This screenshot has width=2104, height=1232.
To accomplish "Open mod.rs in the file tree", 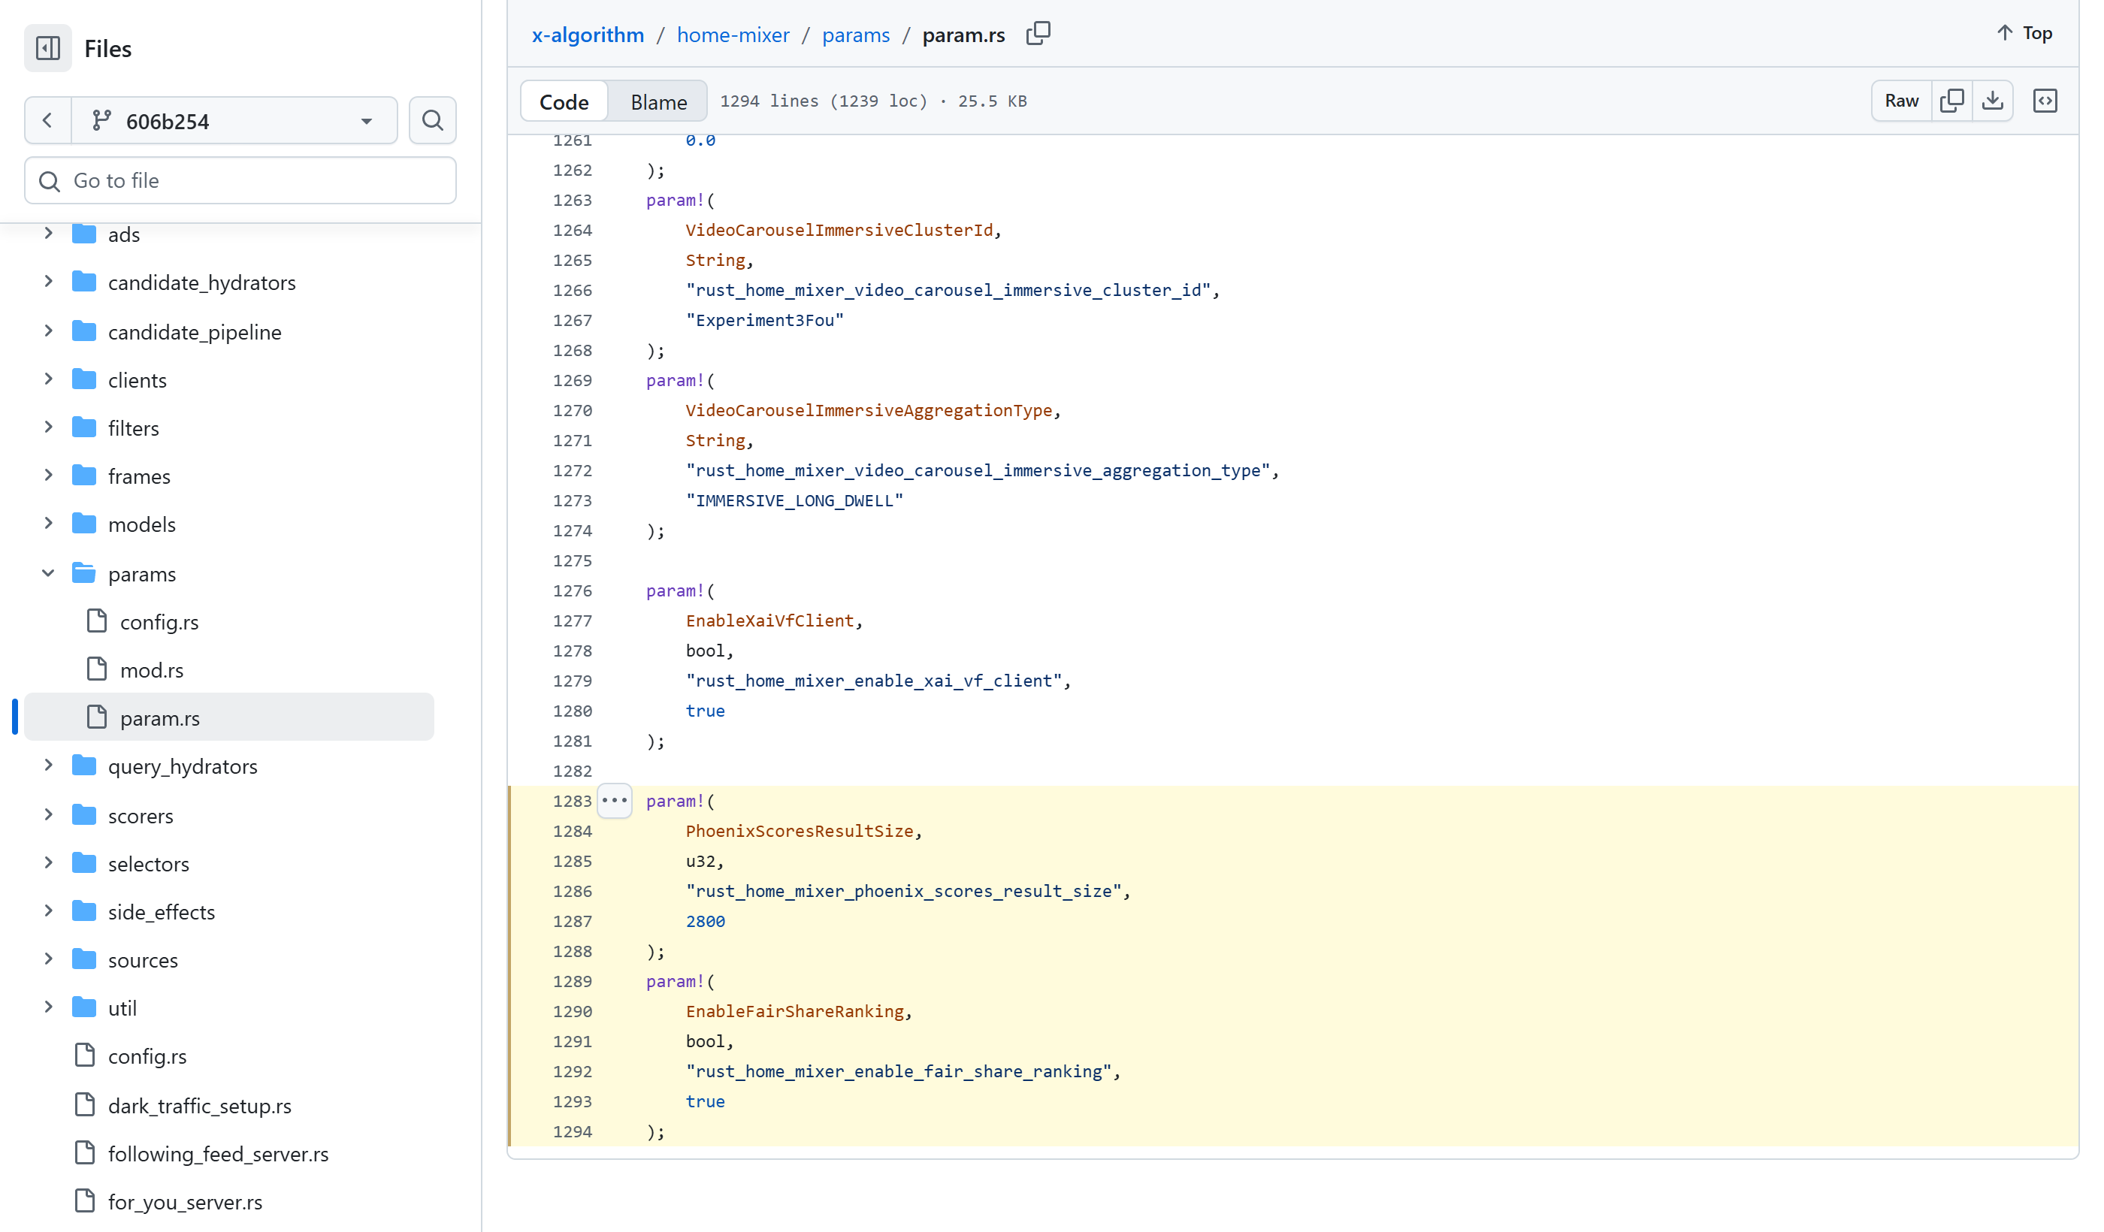I will click(151, 670).
